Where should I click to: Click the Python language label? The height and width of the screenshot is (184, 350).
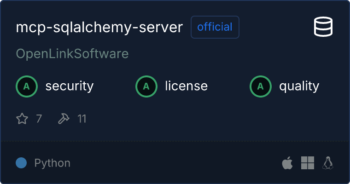click(52, 163)
